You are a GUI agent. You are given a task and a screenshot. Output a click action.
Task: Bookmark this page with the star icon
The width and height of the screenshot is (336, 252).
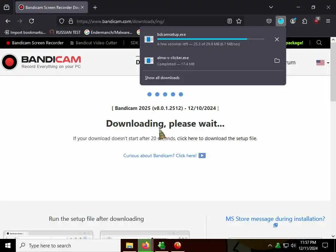pos(239,21)
